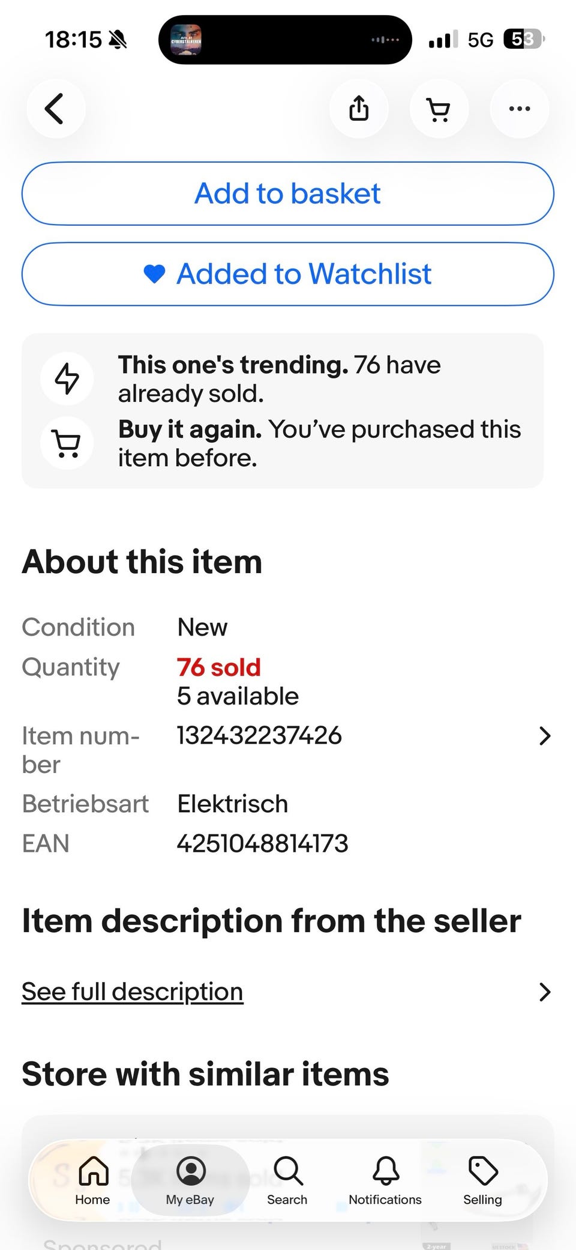Open the Notifications bell tab
This screenshot has width=576, height=1250.
[385, 1180]
